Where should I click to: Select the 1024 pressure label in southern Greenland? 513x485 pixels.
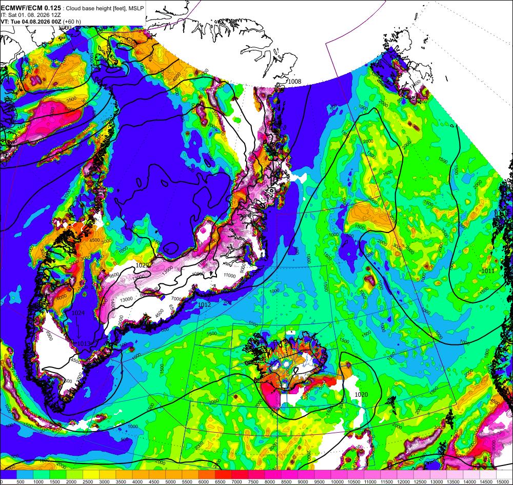(78, 313)
